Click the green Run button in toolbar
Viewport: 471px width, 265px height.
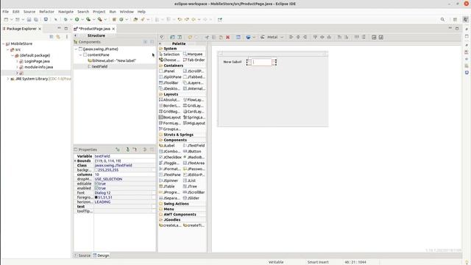(x=77, y=20)
